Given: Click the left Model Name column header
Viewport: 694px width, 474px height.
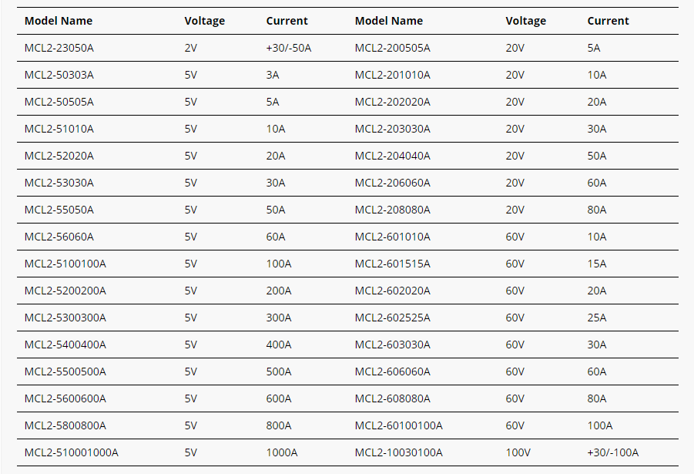Looking at the screenshot, I should point(57,21).
